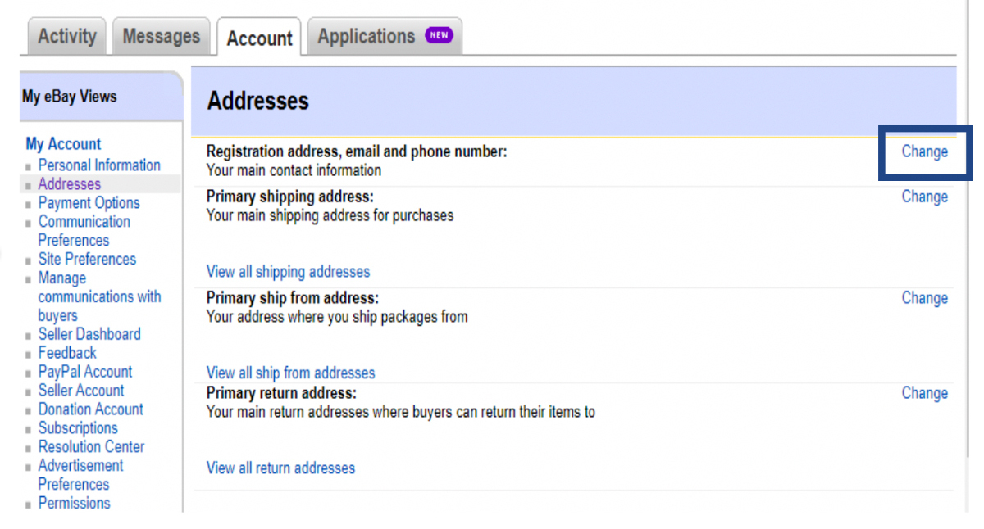Click 'Primary return address:' label
Image resolution: width=984 pixels, height=529 pixels.
pyautogui.click(x=281, y=393)
